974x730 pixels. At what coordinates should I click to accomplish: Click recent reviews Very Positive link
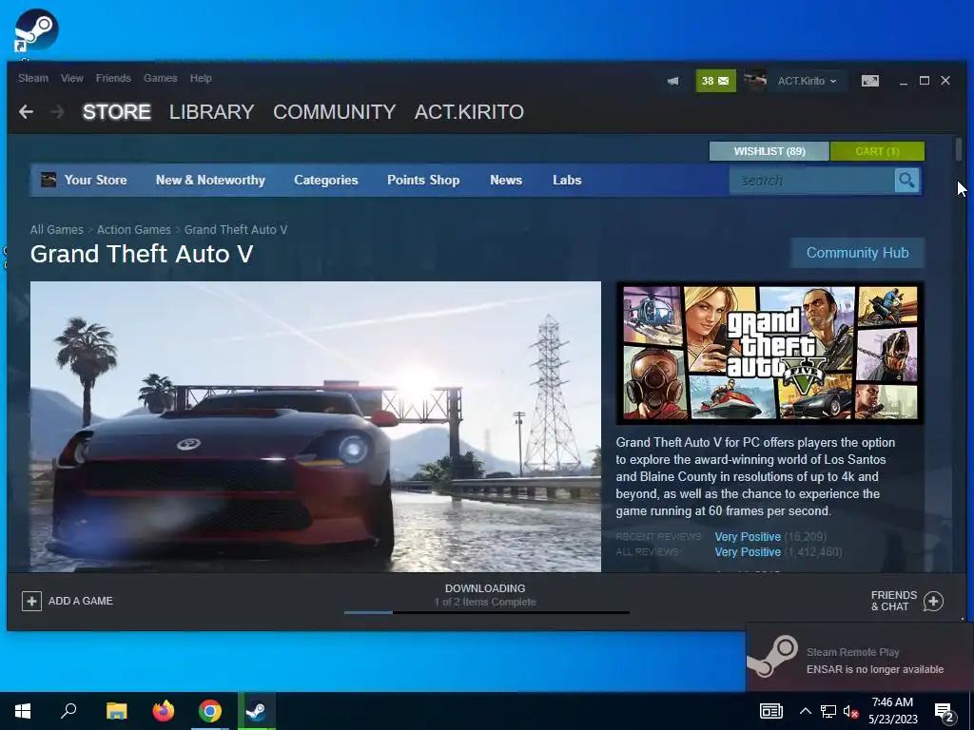pos(748,536)
